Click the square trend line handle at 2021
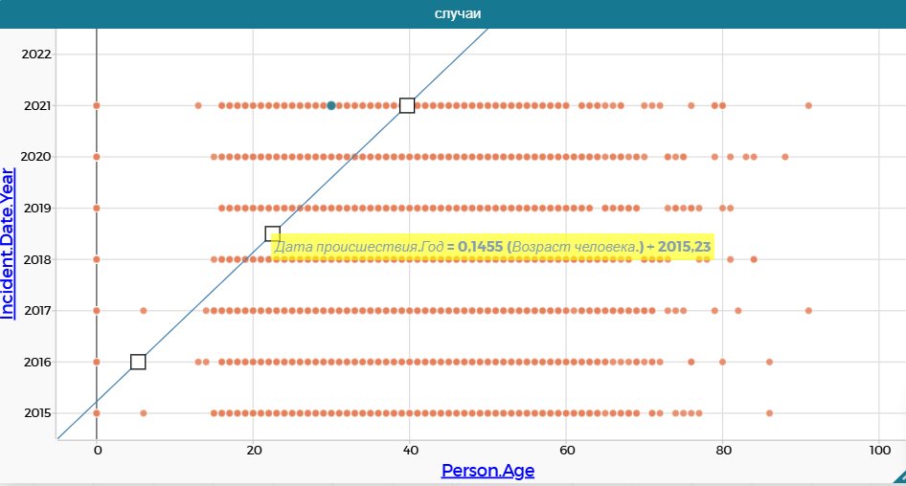This screenshot has width=906, height=486. tap(407, 105)
